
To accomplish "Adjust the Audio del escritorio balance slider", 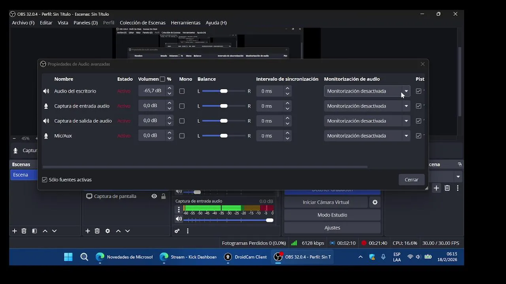I will pos(224,91).
